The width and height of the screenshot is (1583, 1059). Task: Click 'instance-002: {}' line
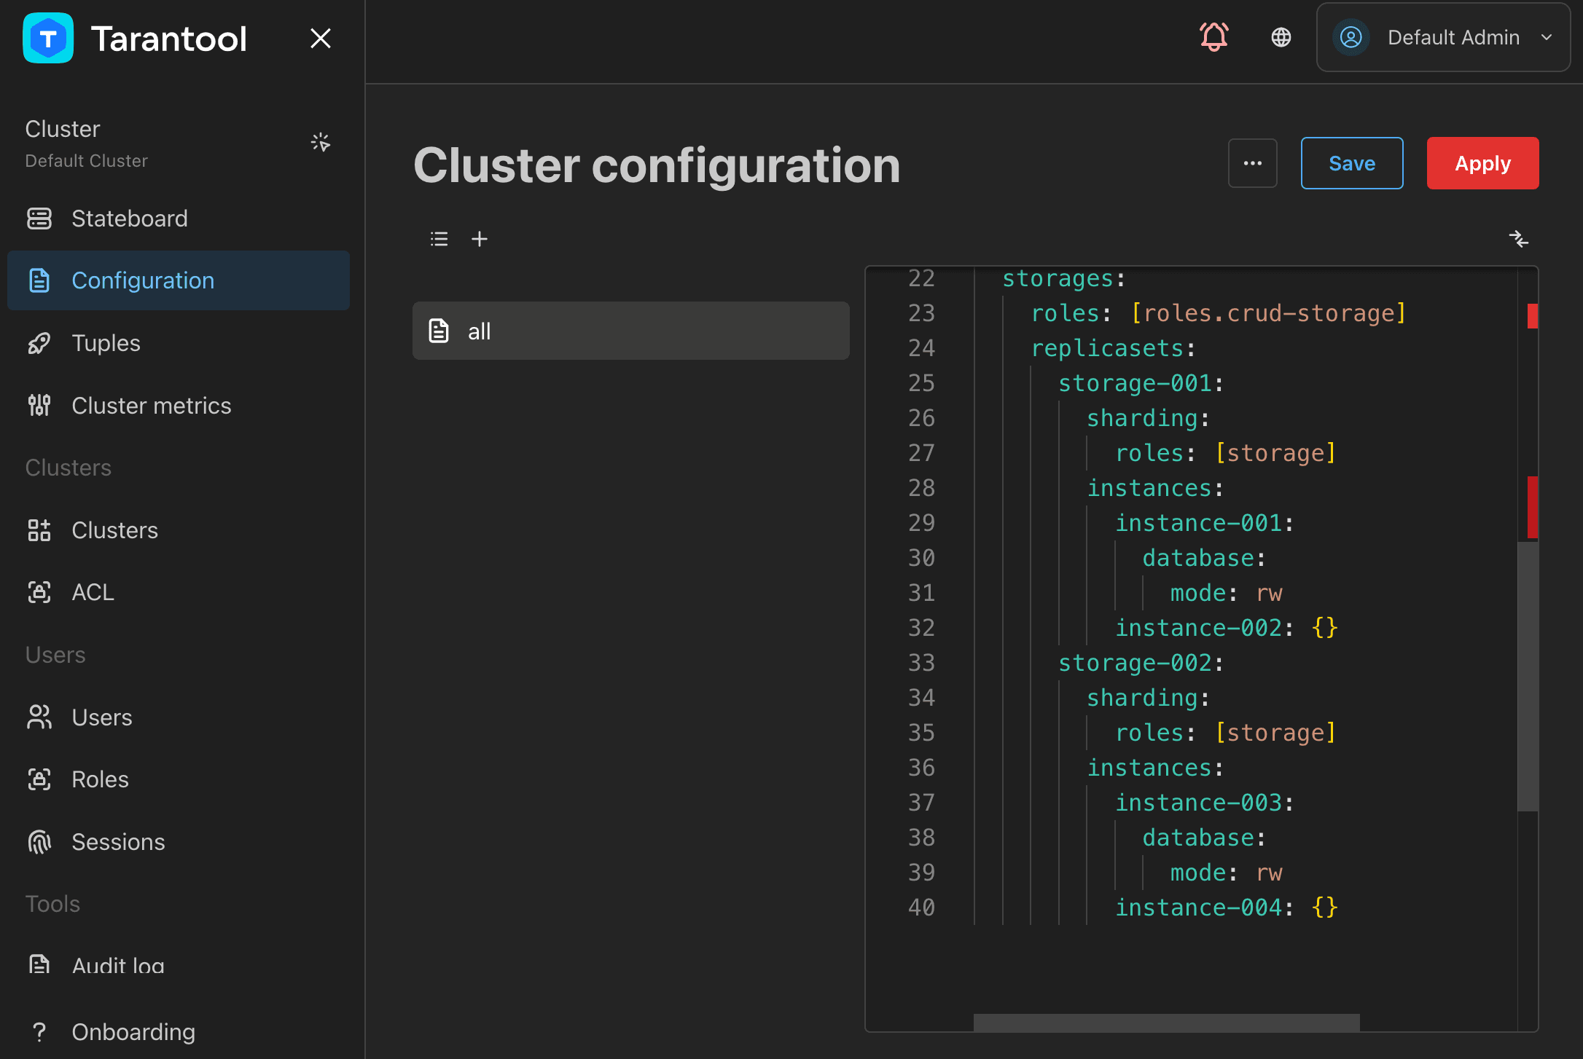[x=1227, y=628]
